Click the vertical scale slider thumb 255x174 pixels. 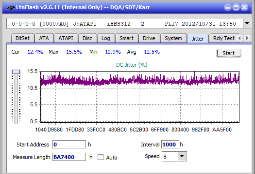pos(16,72)
